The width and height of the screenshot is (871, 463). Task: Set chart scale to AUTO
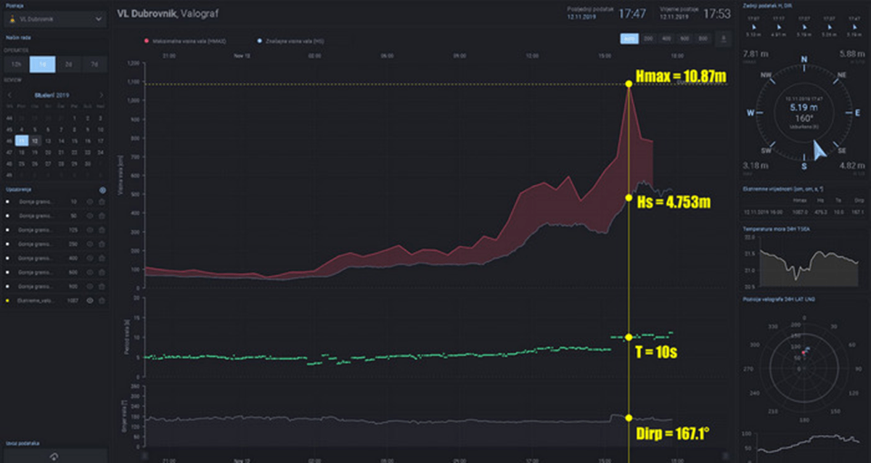(629, 38)
